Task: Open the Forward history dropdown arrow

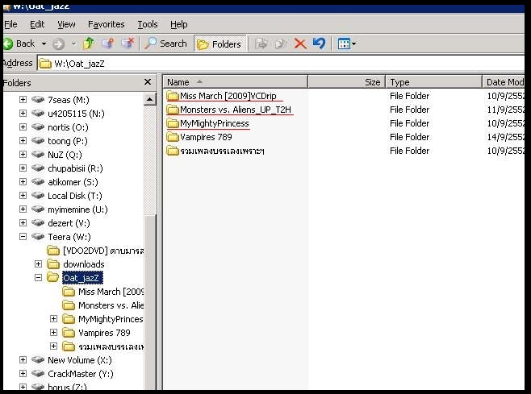Action: (73, 44)
